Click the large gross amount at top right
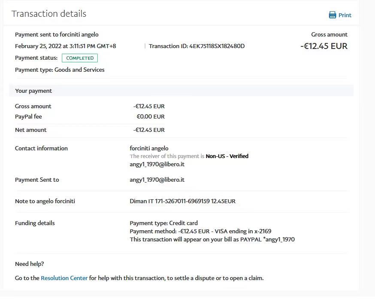 click(324, 46)
